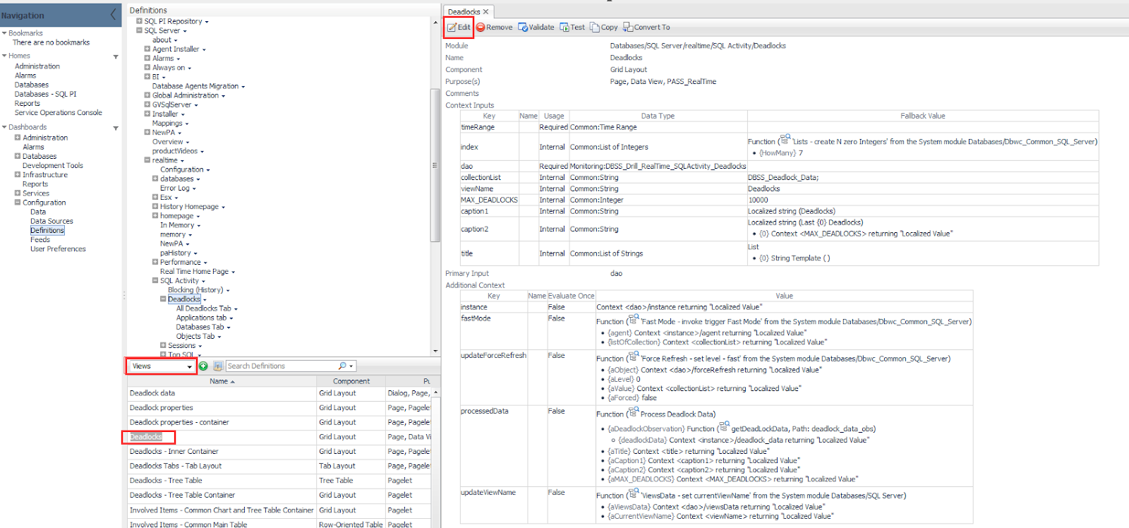Collapse the Bookmarks section

click(4, 33)
